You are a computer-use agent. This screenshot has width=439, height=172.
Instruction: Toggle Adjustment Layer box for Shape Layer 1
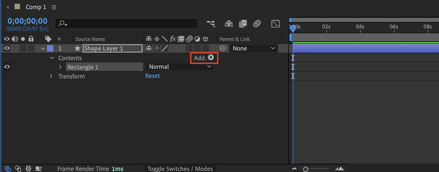click(197, 48)
